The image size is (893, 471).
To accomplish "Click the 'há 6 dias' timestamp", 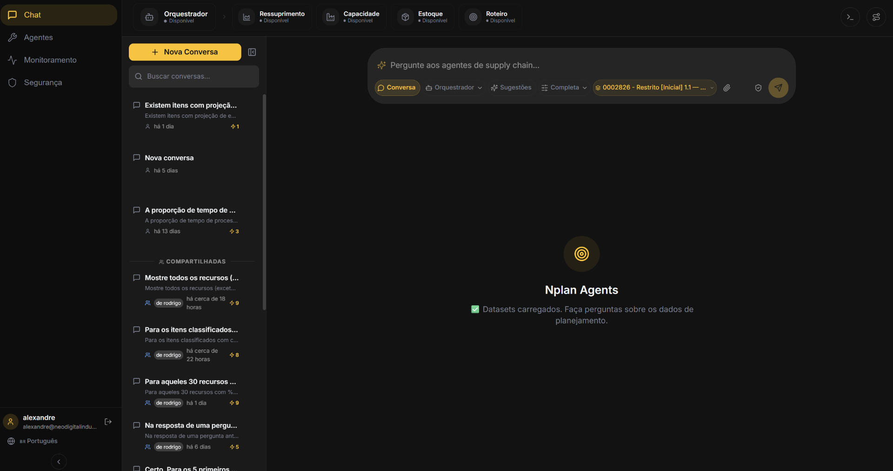I will 199,447.
